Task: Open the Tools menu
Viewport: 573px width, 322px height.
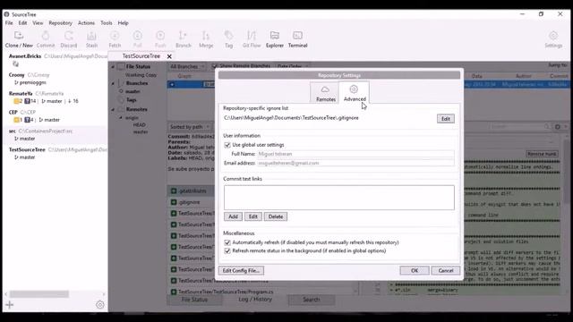Action: pos(107,22)
